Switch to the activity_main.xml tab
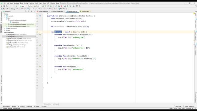The width and height of the screenshot is (197, 111). [x=43, y=11]
